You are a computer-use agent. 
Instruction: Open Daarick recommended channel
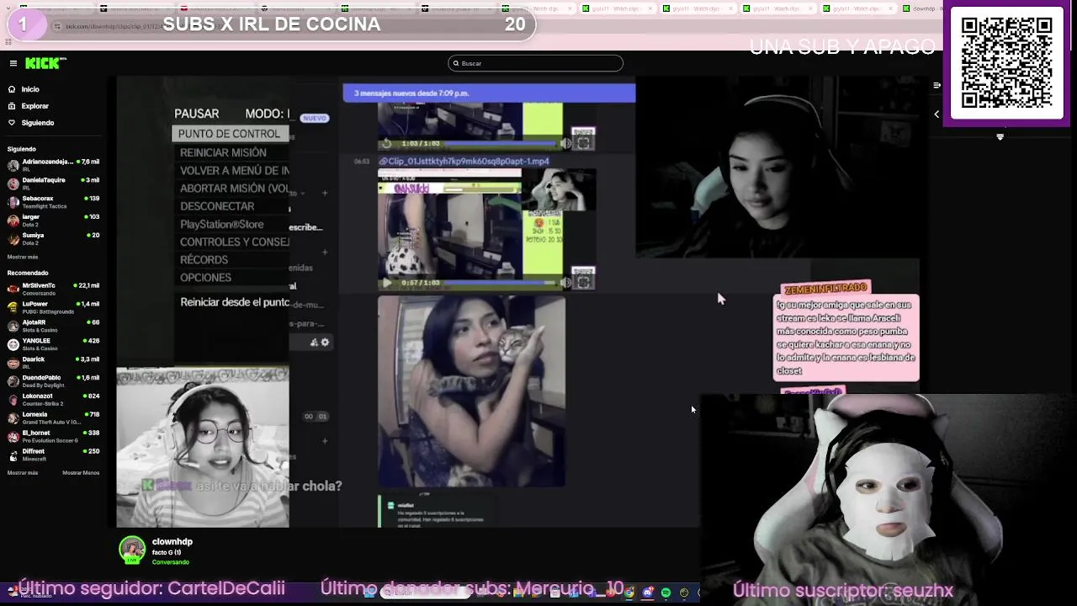tap(53, 363)
